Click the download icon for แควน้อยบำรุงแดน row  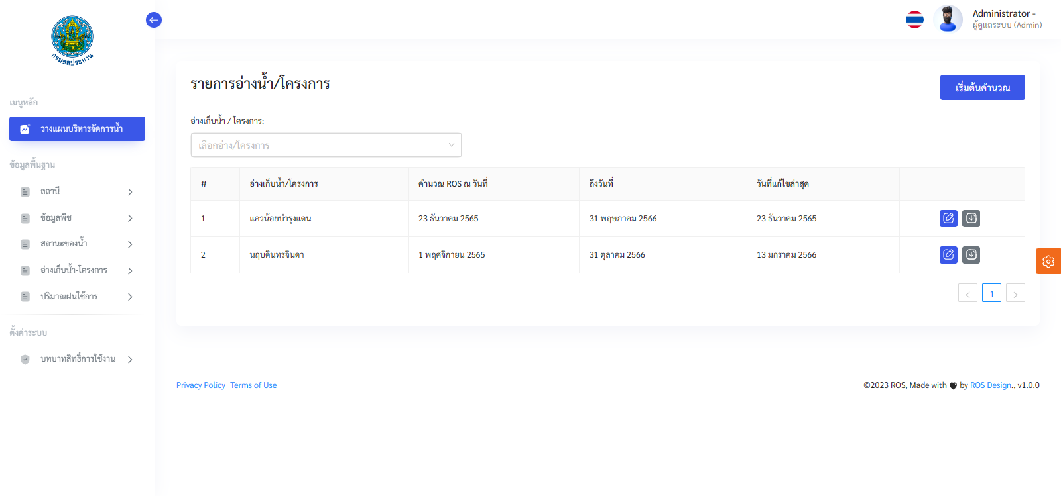971,218
